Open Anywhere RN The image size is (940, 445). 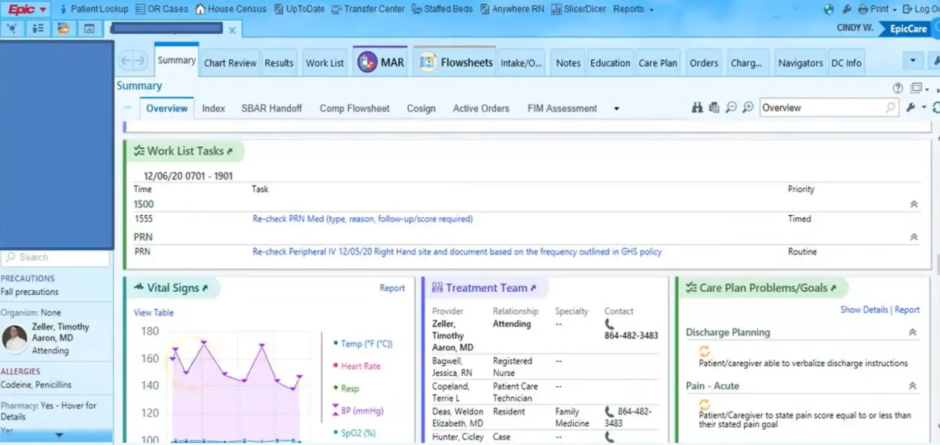[x=512, y=9]
